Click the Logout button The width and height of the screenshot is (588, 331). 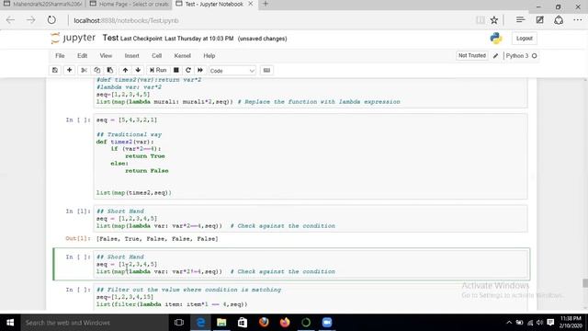[x=525, y=39]
